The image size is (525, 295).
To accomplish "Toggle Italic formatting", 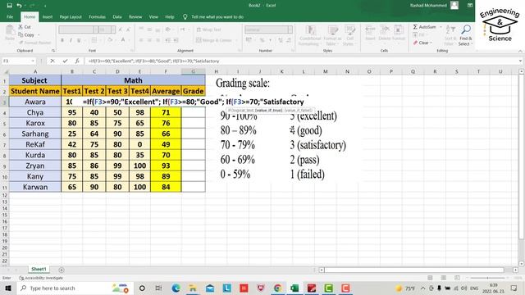I will pyautogui.click(x=71, y=40).
